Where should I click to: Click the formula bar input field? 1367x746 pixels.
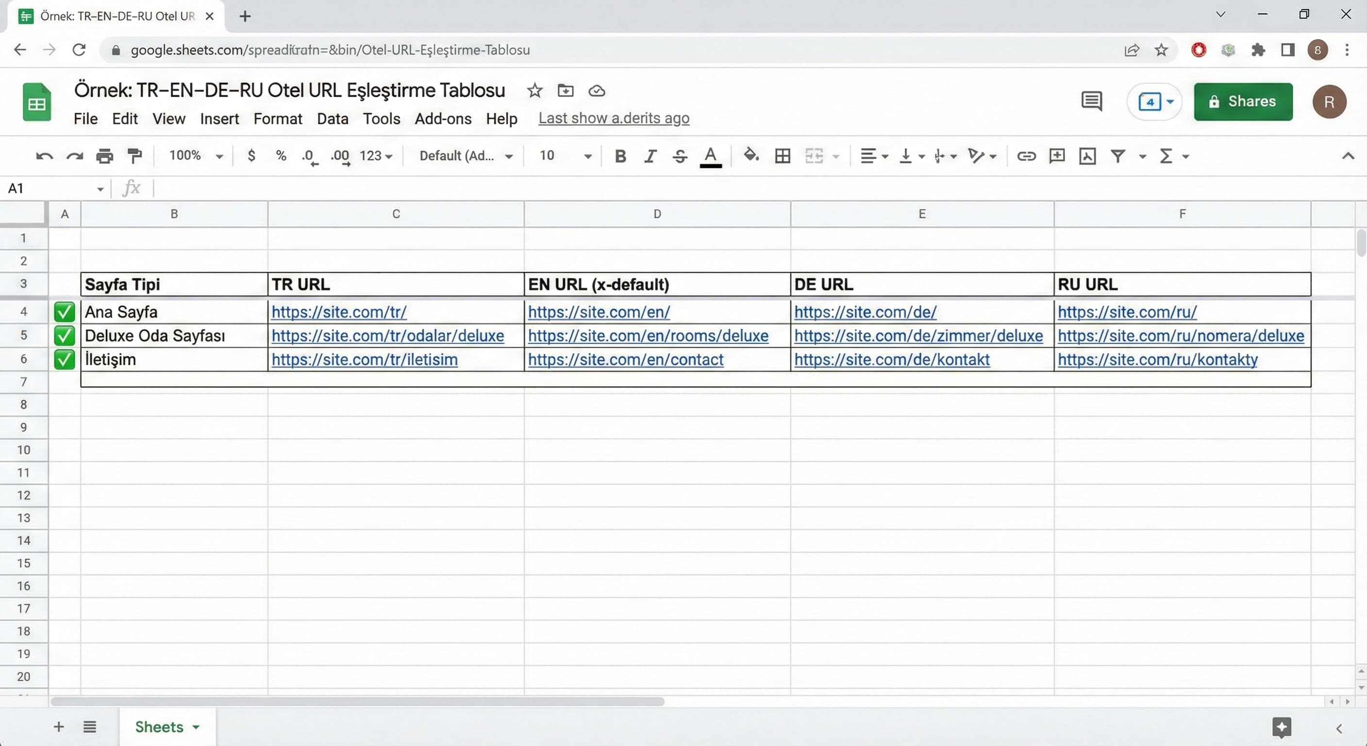pyautogui.click(x=637, y=188)
